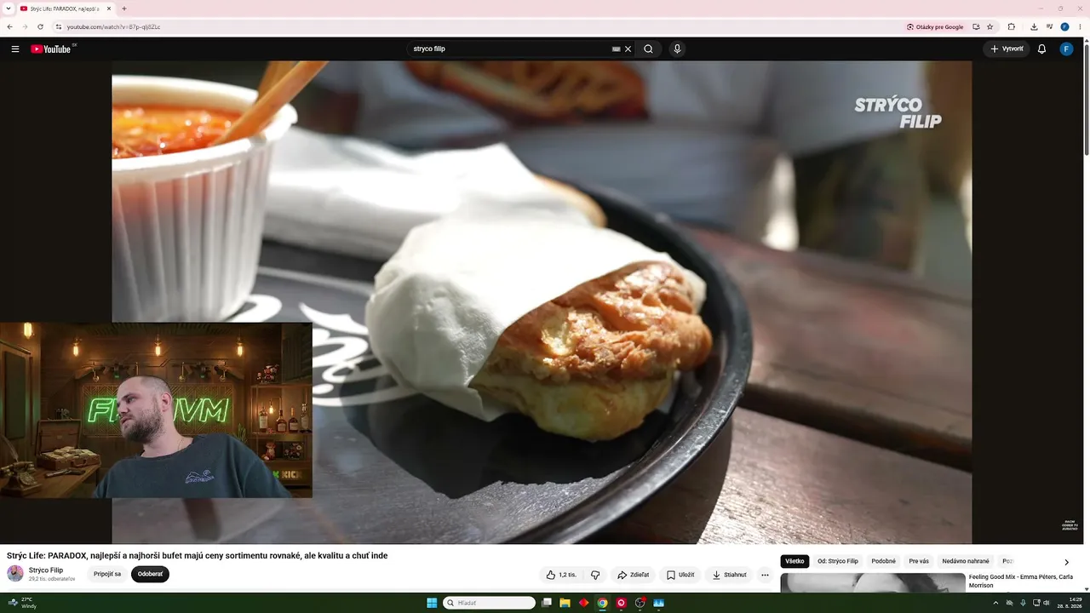
Task: Start voice search with the microphone
Action: coord(677,49)
